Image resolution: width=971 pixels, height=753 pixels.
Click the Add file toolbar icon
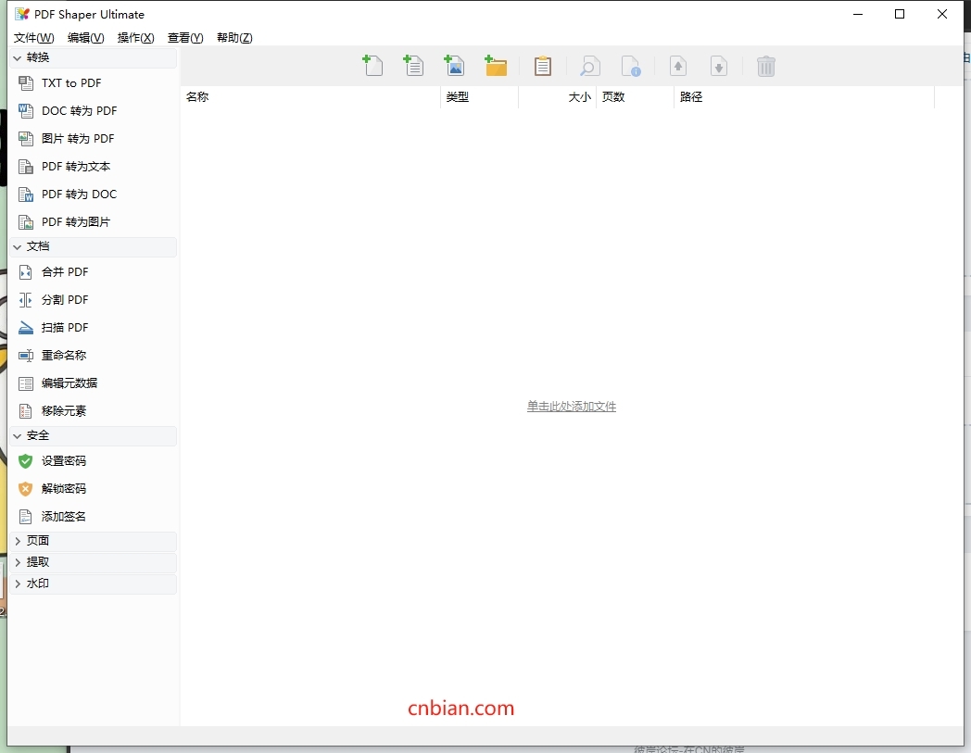372,66
